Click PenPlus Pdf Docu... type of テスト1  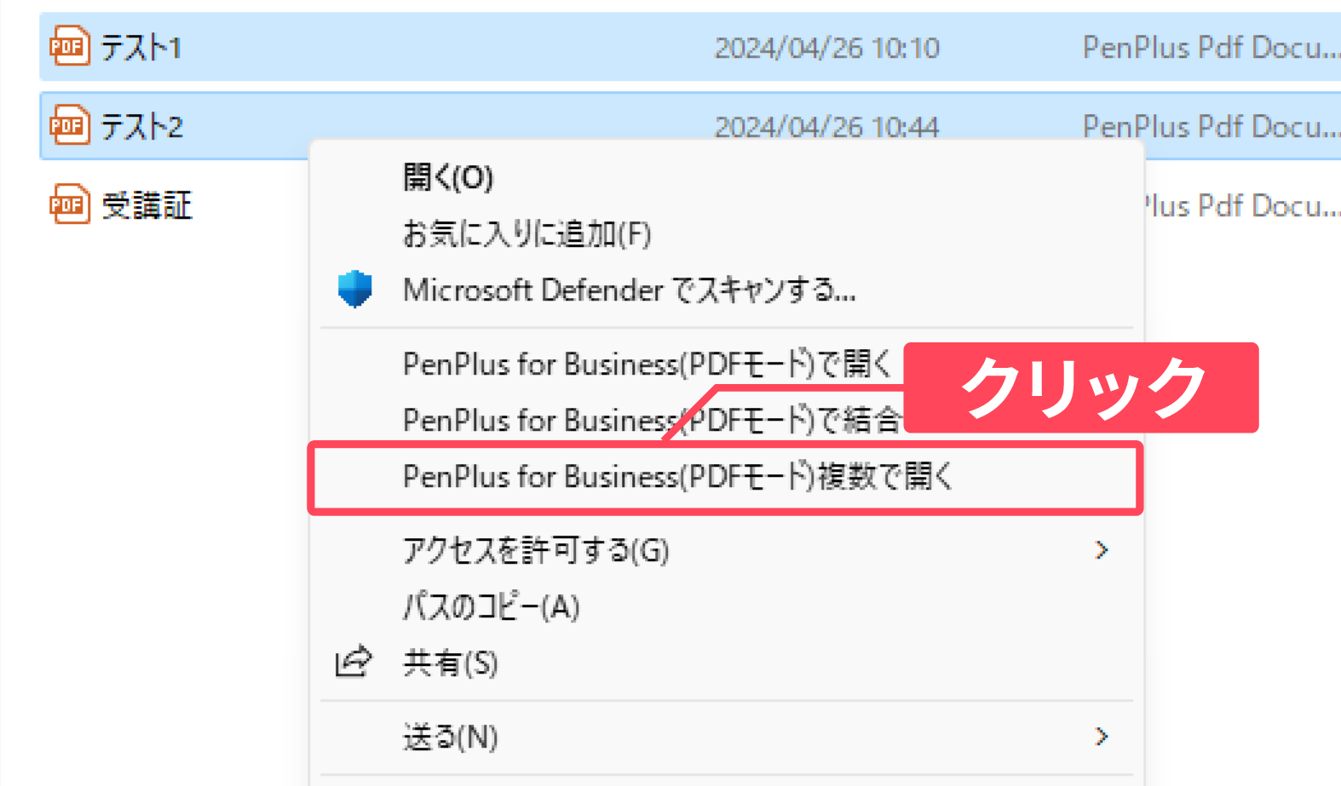(1211, 48)
